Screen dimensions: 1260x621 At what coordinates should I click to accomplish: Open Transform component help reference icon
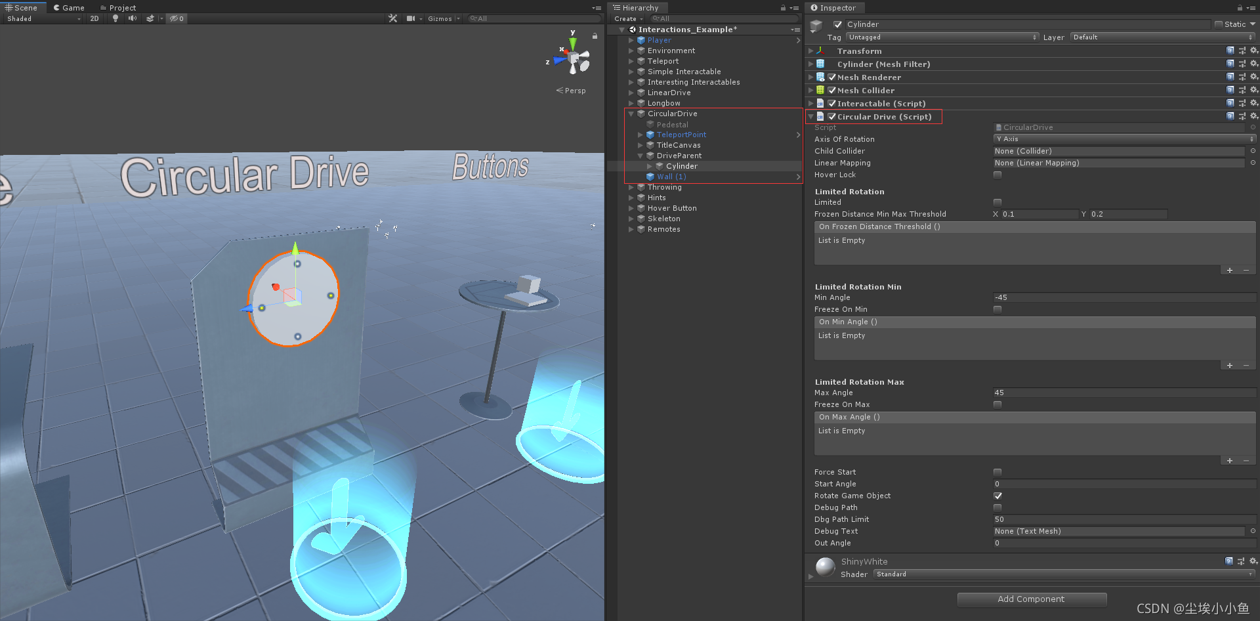[x=1230, y=51]
